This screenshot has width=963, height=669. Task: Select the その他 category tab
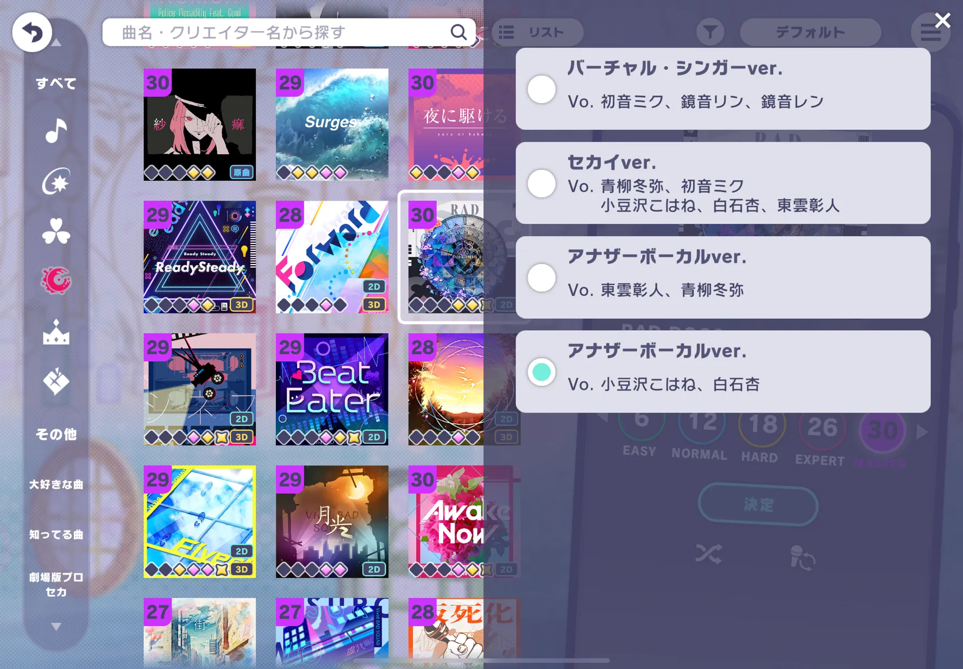tap(56, 434)
